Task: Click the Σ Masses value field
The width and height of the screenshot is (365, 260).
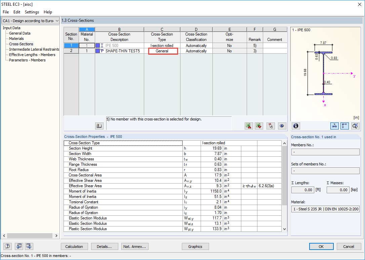Action: (338, 190)
